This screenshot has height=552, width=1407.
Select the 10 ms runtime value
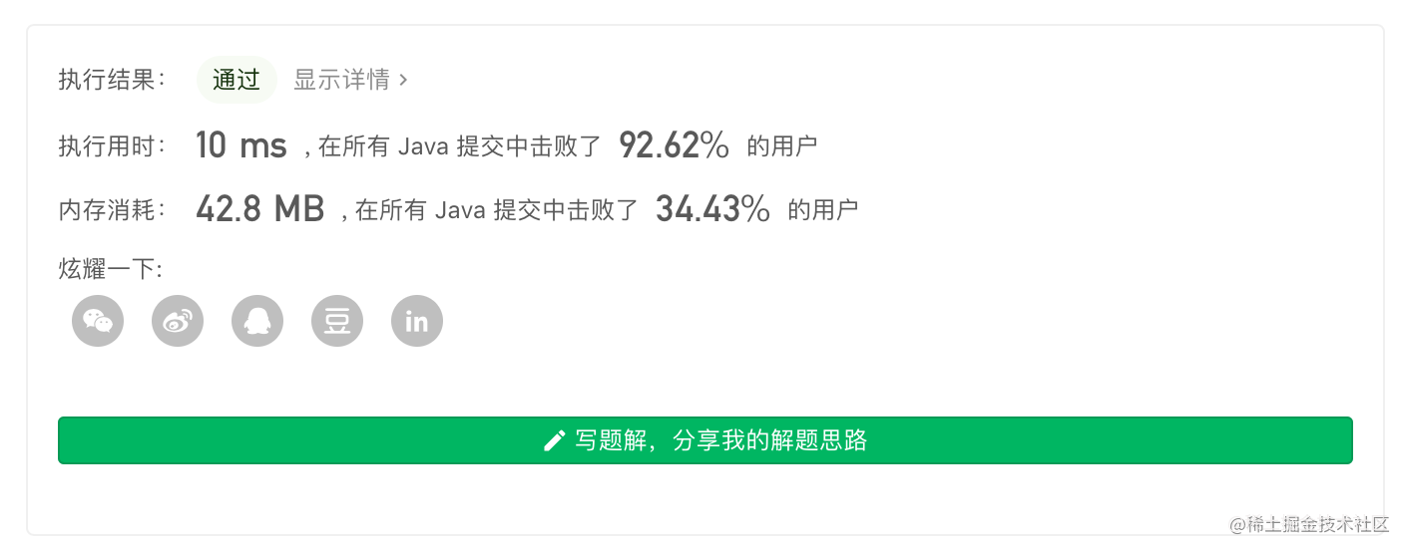point(241,146)
